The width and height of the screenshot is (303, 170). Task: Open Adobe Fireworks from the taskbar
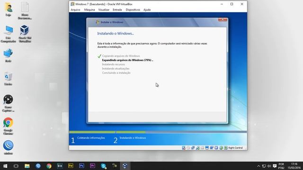point(71,166)
